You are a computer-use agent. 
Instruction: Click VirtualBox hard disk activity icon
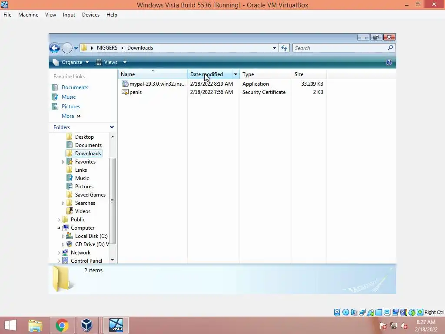point(337,312)
